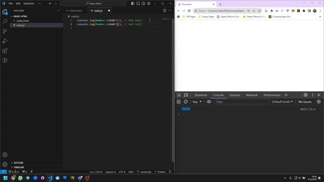324x182 pixels.
Task: Open the Edit menu
Action: 18,4
